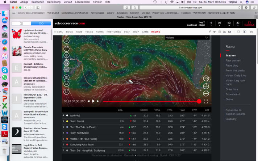Viewport: 258px width, 161px height.
Task: Click MAPFRE's white color dot
Action: [67, 115]
